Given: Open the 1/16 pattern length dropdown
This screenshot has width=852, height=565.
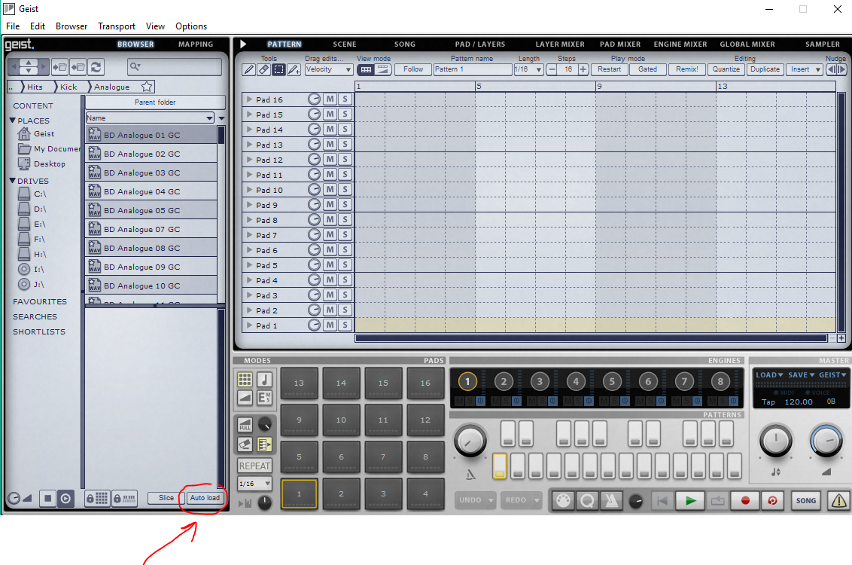Looking at the screenshot, I should click(x=528, y=69).
